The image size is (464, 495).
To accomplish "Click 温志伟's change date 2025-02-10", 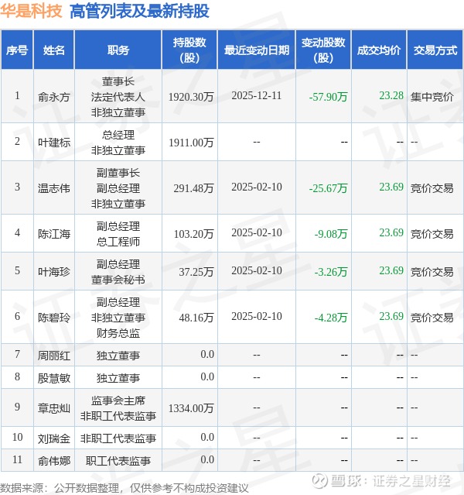I will click(257, 187).
